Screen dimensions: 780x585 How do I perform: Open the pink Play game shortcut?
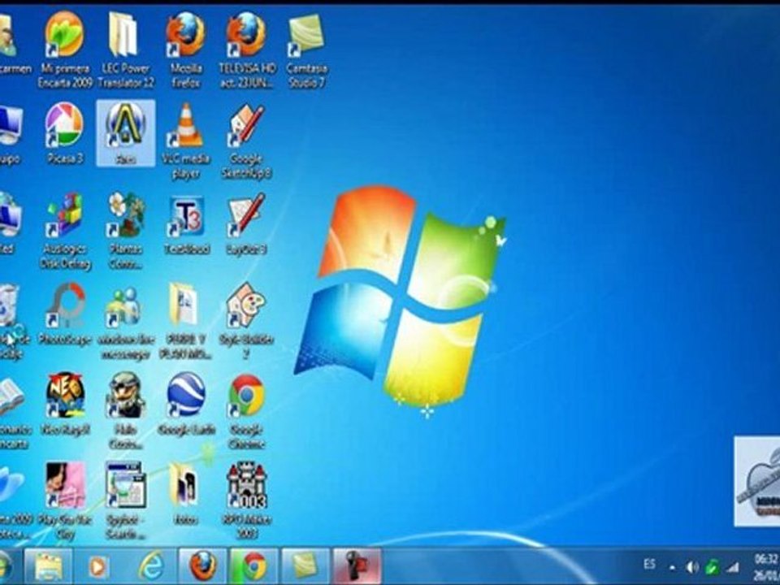pyautogui.click(x=65, y=500)
